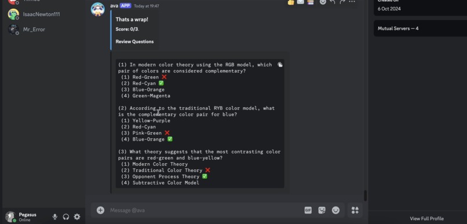Open the emoji picker in message bar
The width and height of the screenshot is (467, 224).
[335, 210]
